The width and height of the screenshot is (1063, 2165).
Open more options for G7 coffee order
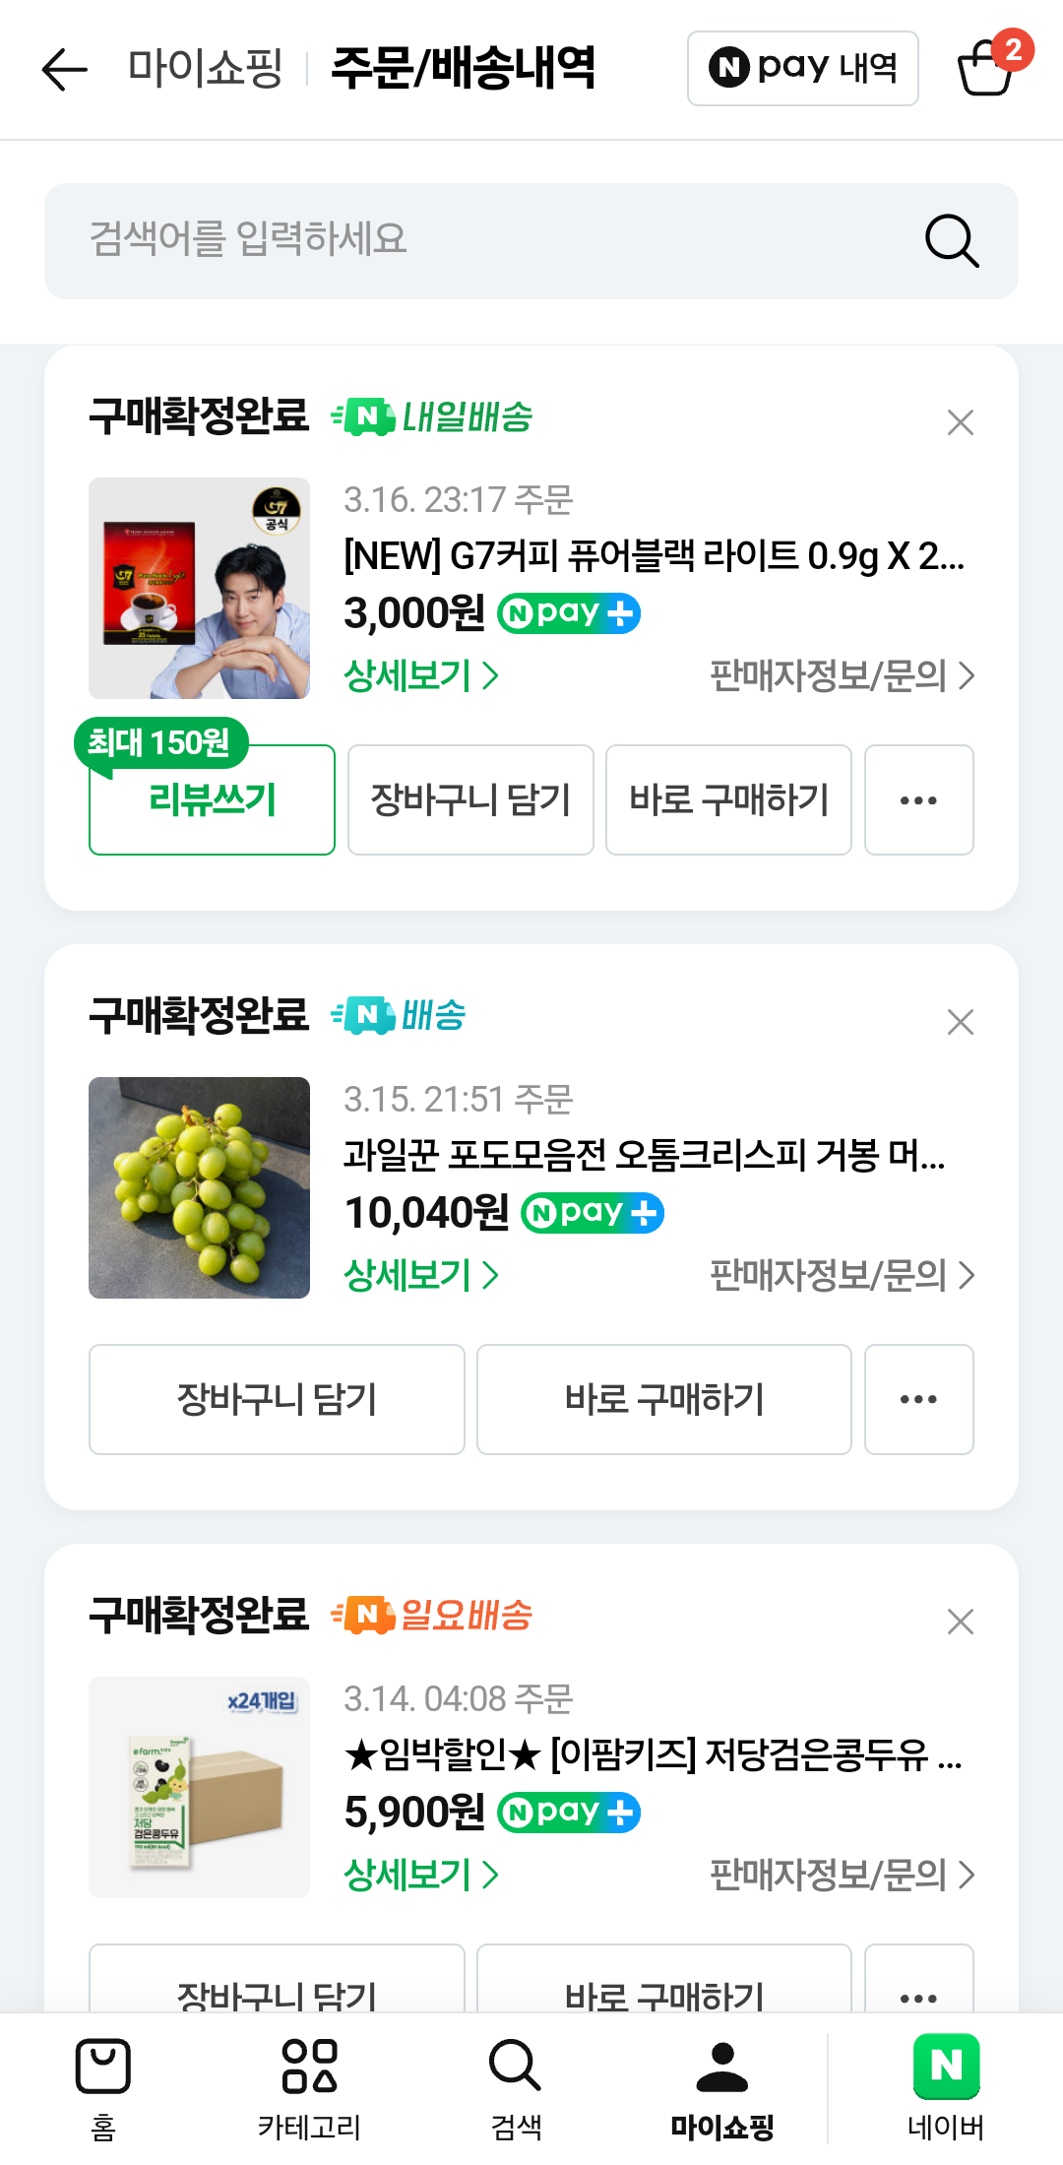[918, 800]
